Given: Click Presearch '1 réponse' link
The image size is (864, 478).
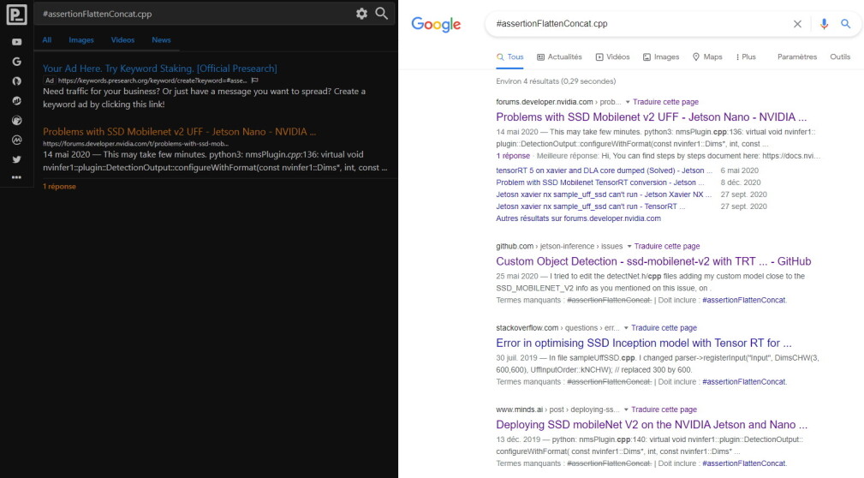Looking at the screenshot, I should pyautogui.click(x=59, y=187).
